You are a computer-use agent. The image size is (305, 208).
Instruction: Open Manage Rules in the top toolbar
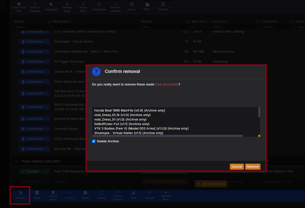click(x=67, y=7)
